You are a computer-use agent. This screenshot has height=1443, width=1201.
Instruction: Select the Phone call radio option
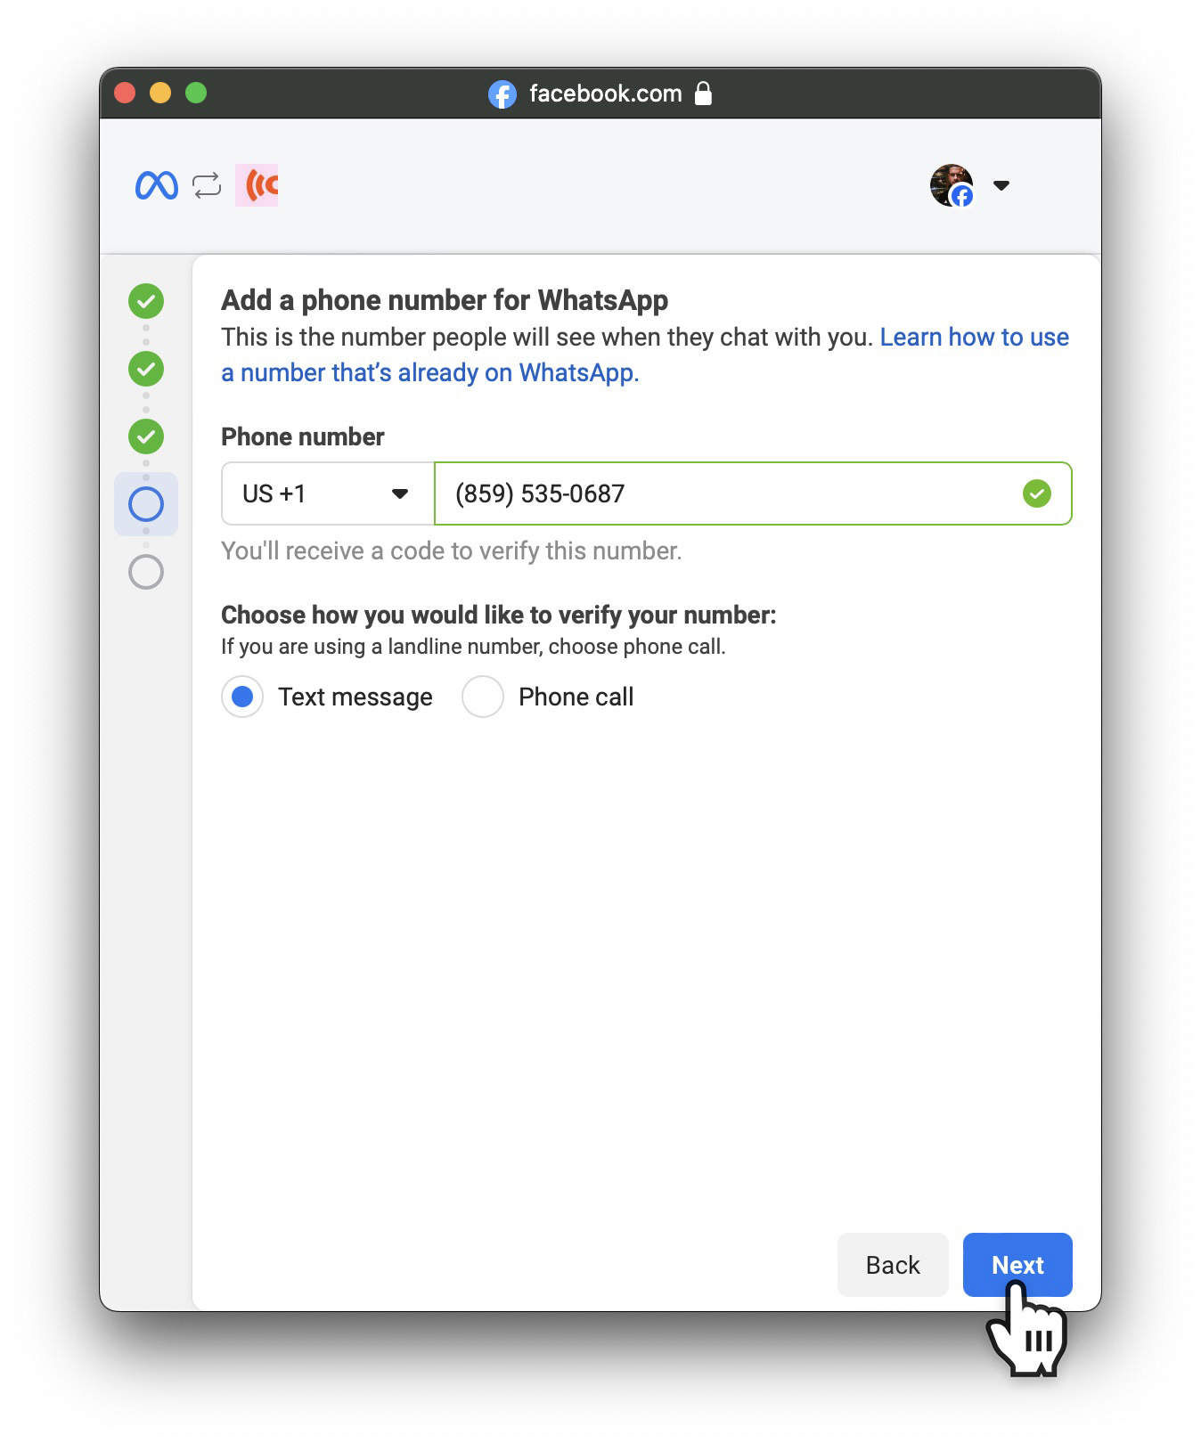click(483, 697)
